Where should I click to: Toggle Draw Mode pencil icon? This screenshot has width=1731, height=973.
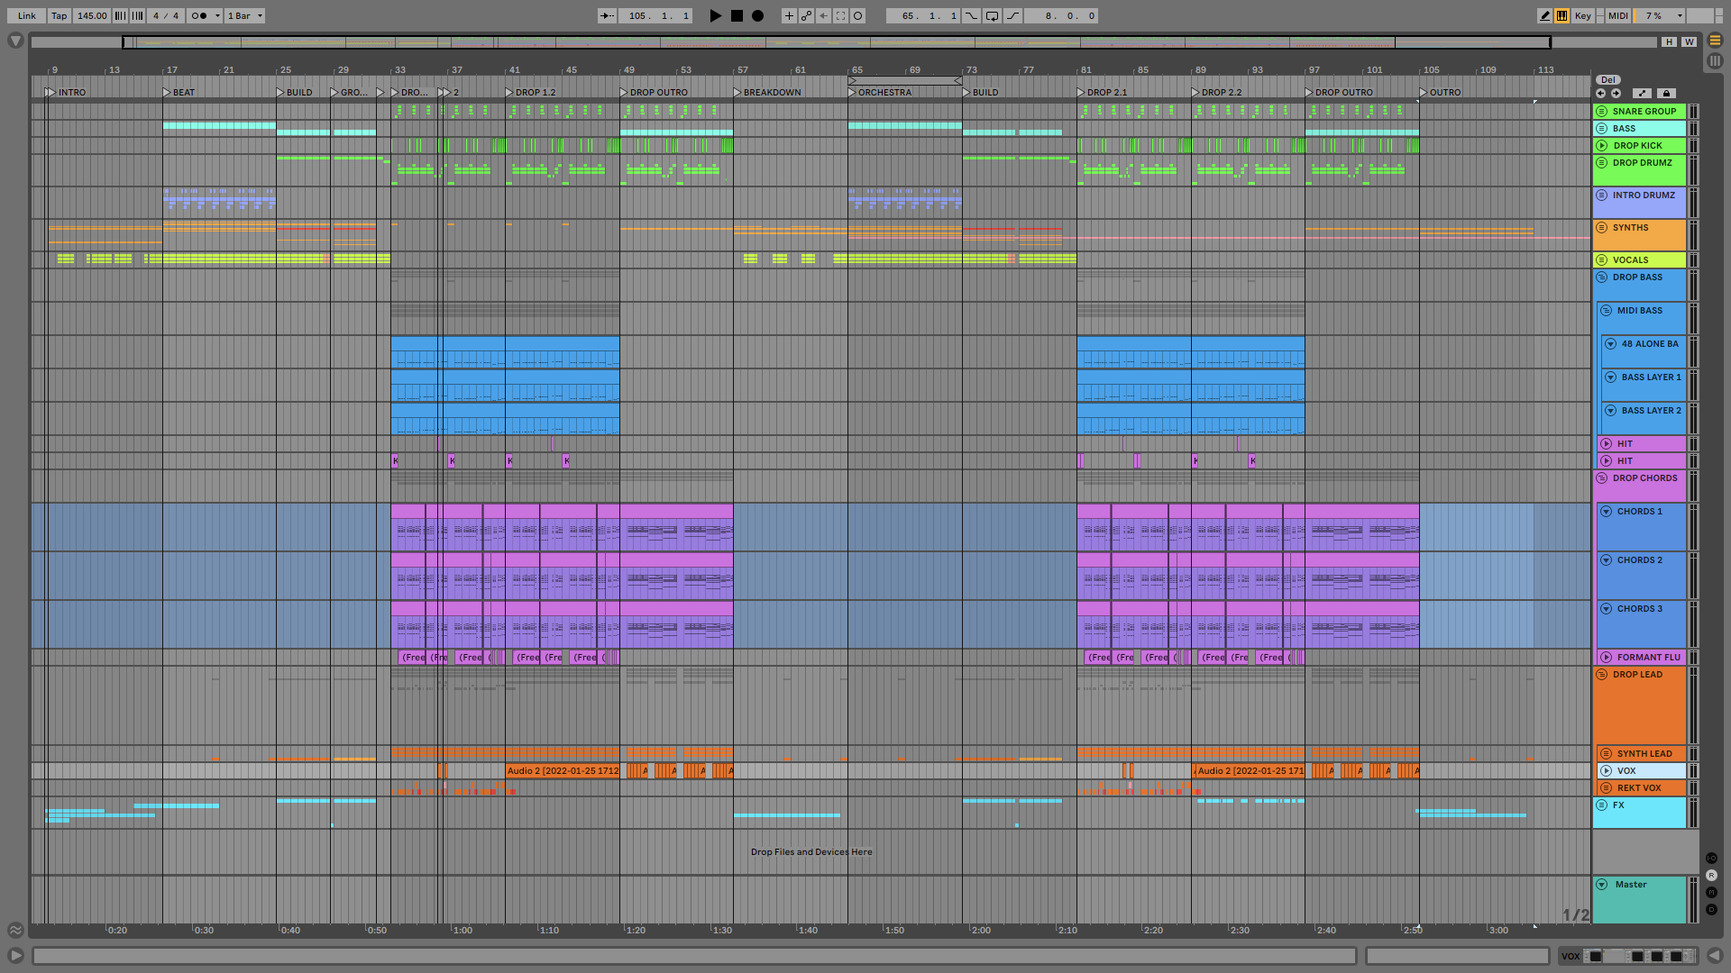point(1544,15)
